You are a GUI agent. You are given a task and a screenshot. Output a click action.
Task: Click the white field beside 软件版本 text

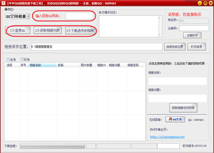point(168,146)
